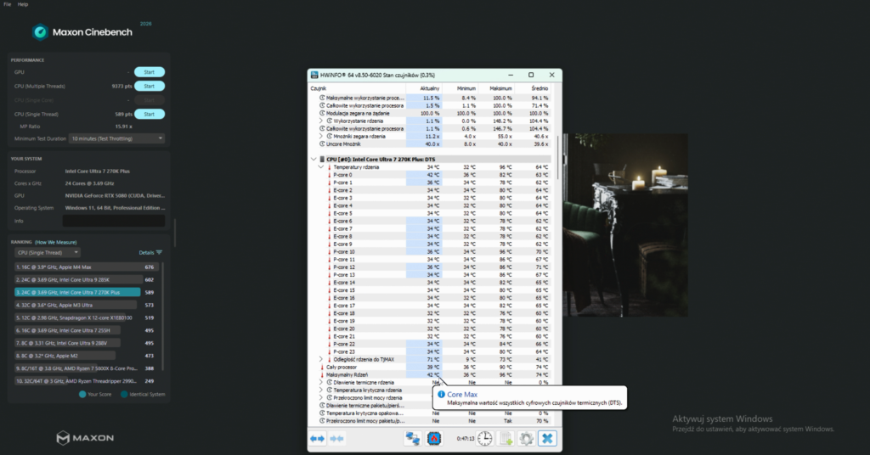Screen dimensions: 870x455
Task: Open the File menu in Cinebench
Action: point(7,4)
